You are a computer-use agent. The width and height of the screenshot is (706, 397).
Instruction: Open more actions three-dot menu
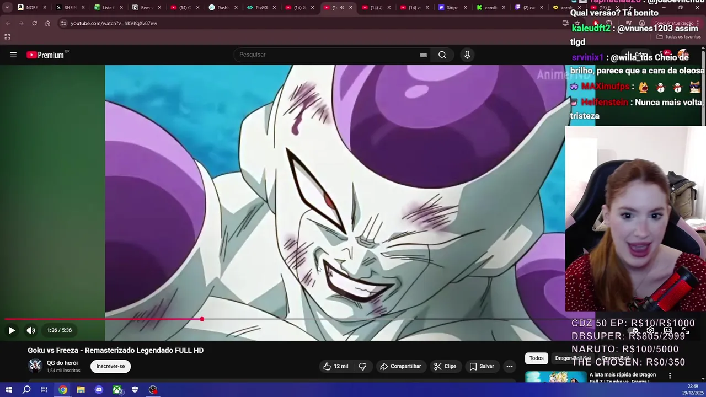click(x=510, y=366)
